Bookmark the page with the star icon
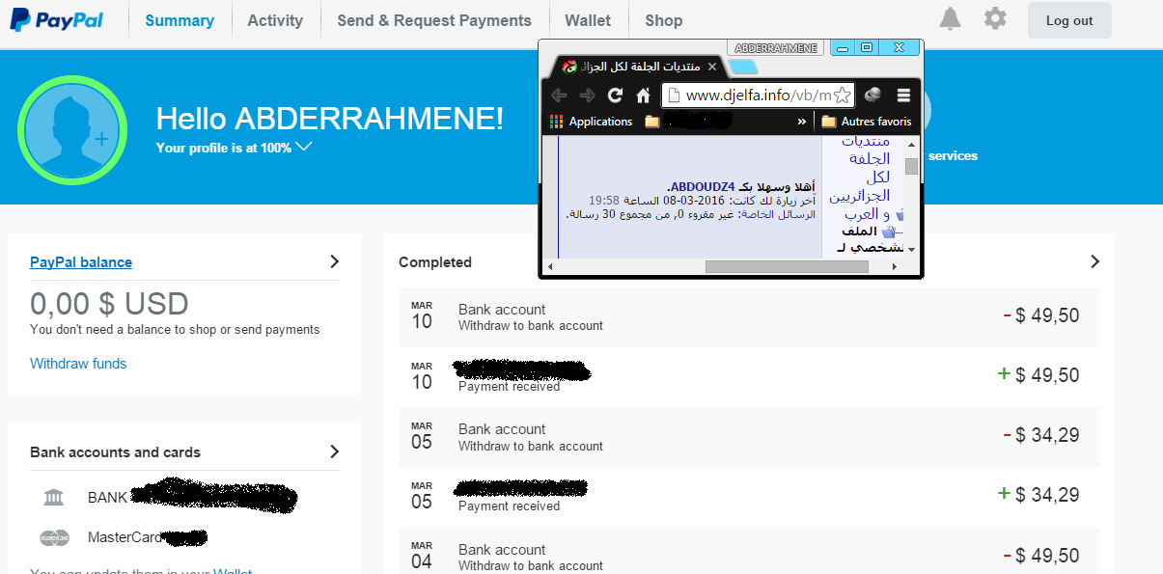Image resolution: width=1163 pixels, height=574 pixels. [x=842, y=96]
